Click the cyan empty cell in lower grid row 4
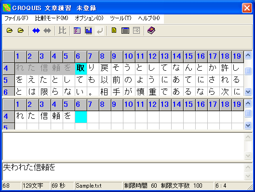Screen dimensions: 255x192 pos(81,117)
